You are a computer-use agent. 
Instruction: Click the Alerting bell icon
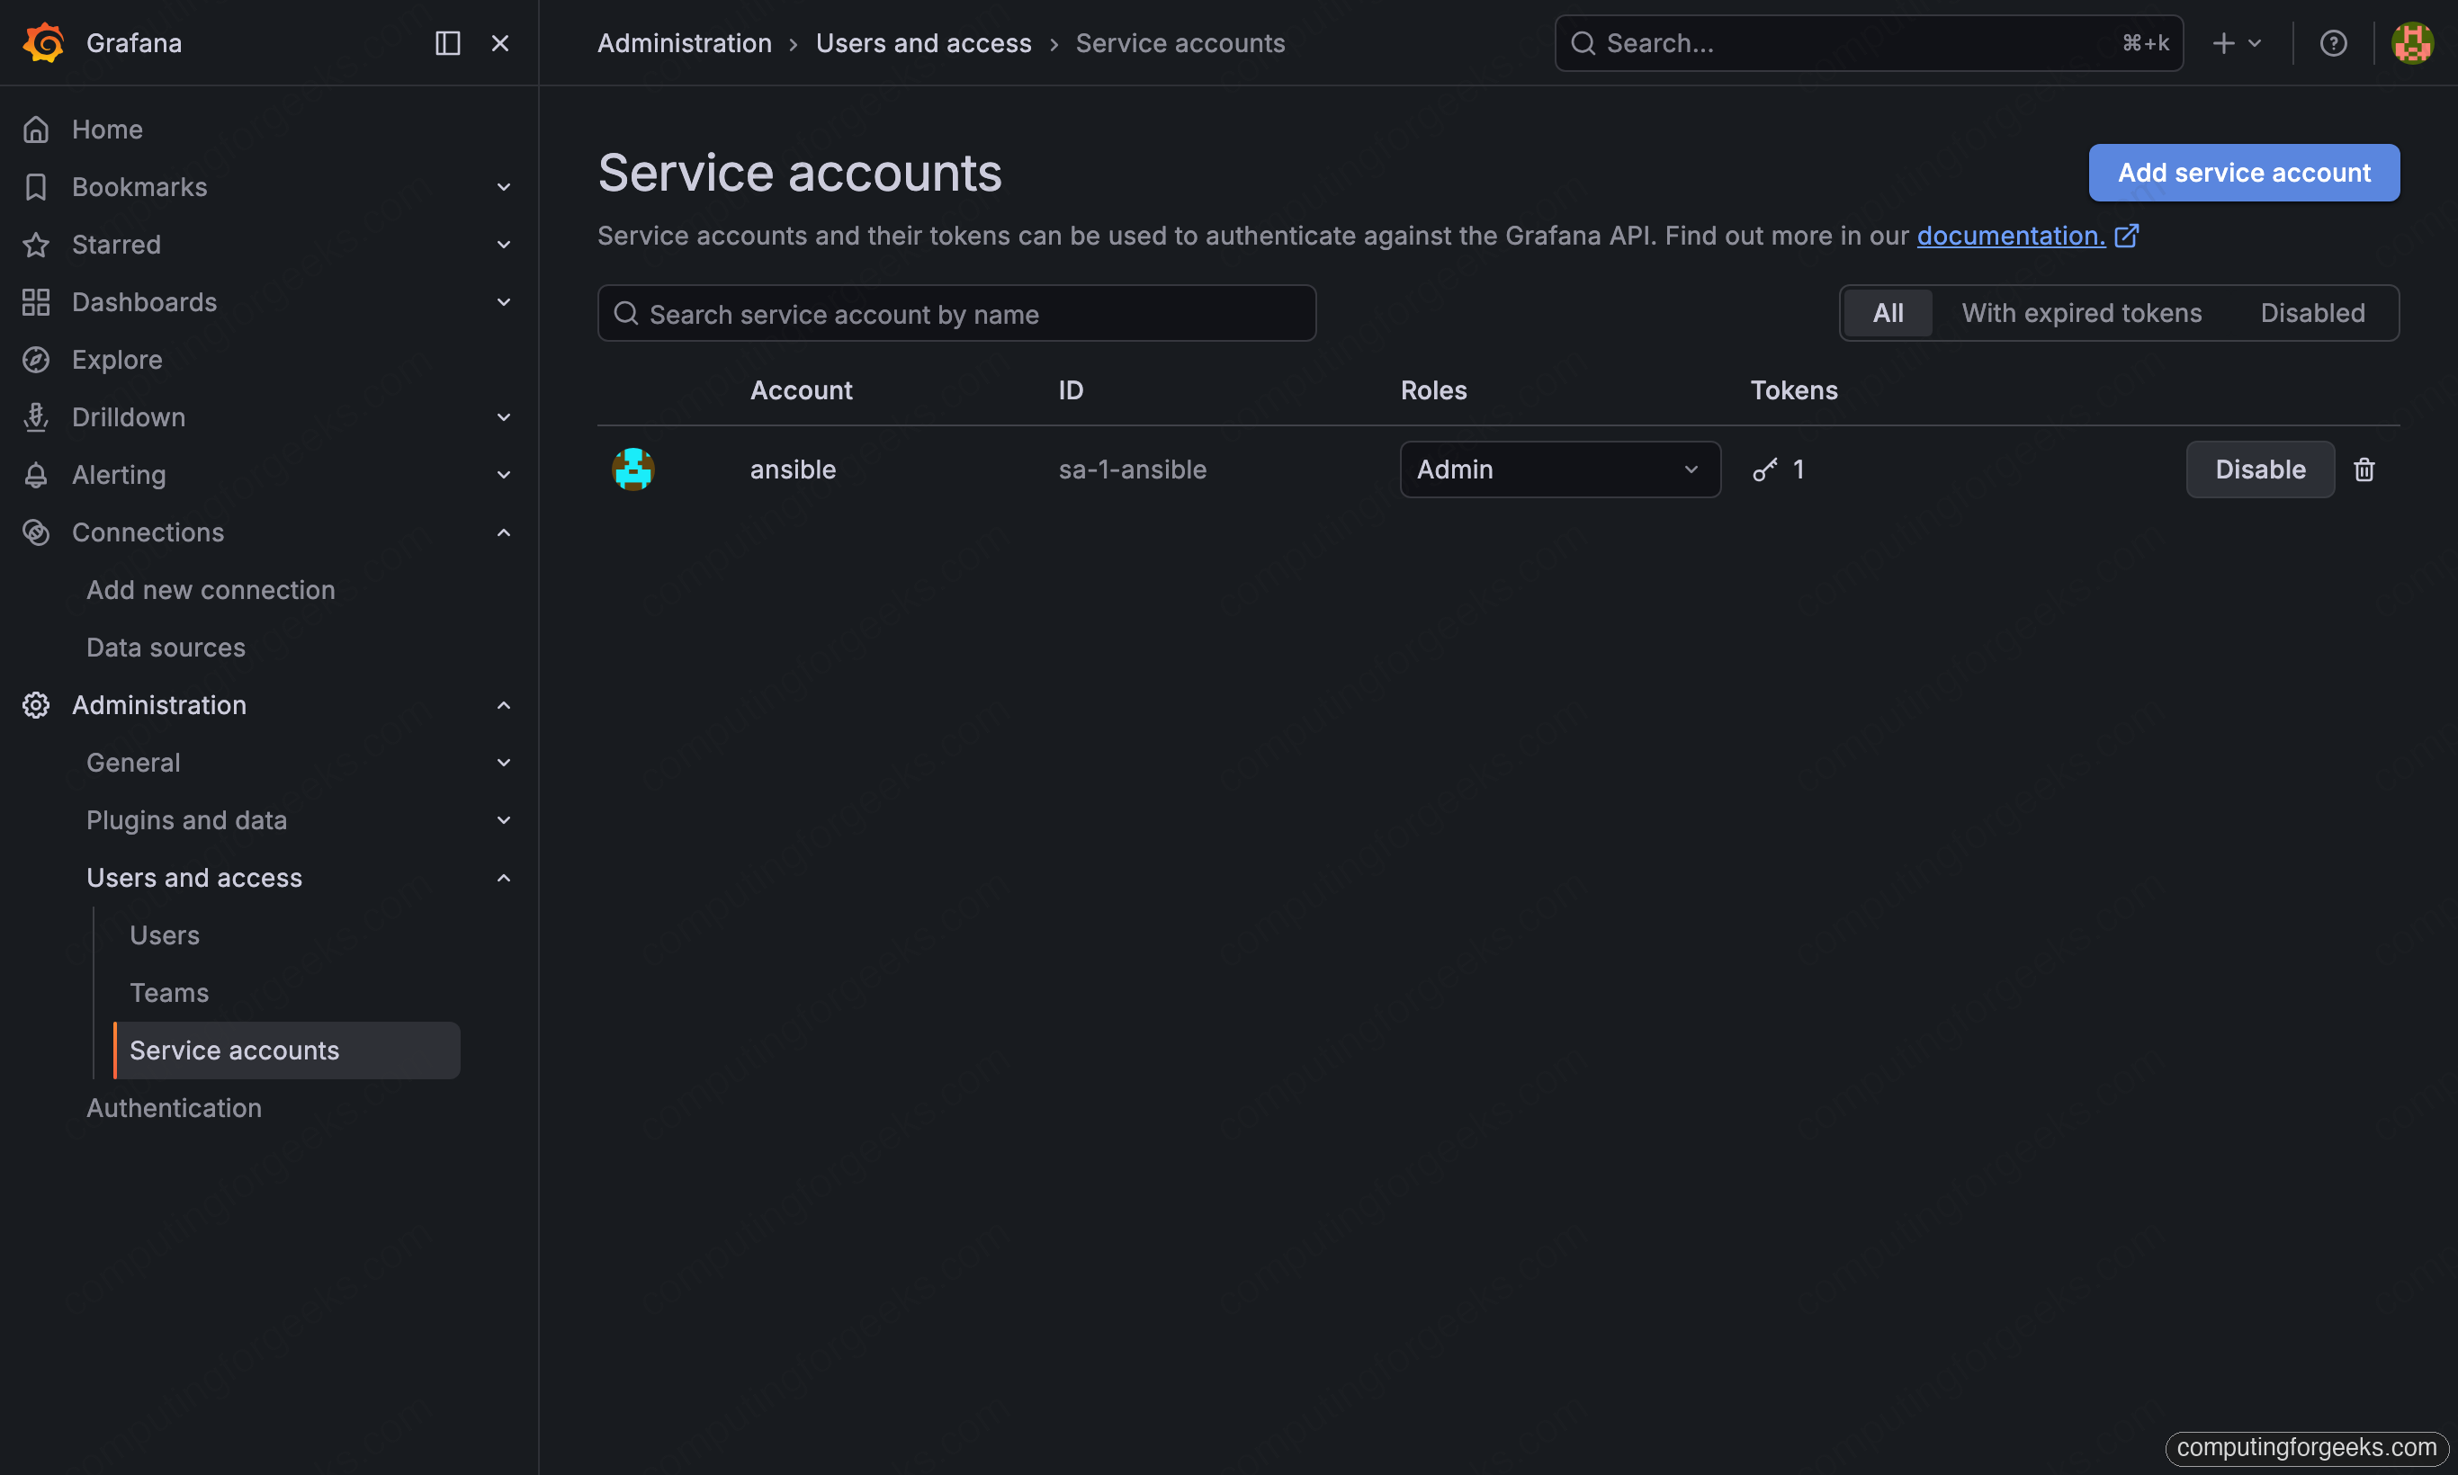(36, 475)
